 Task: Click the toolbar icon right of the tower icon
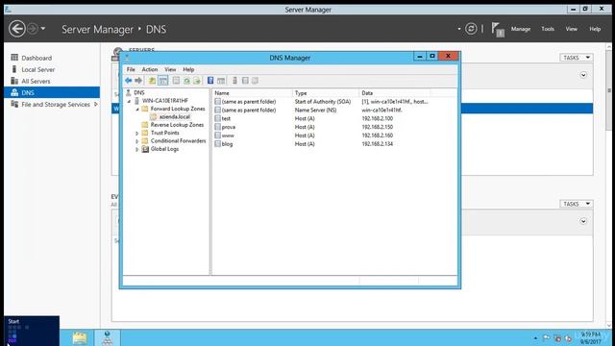[245, 81]
